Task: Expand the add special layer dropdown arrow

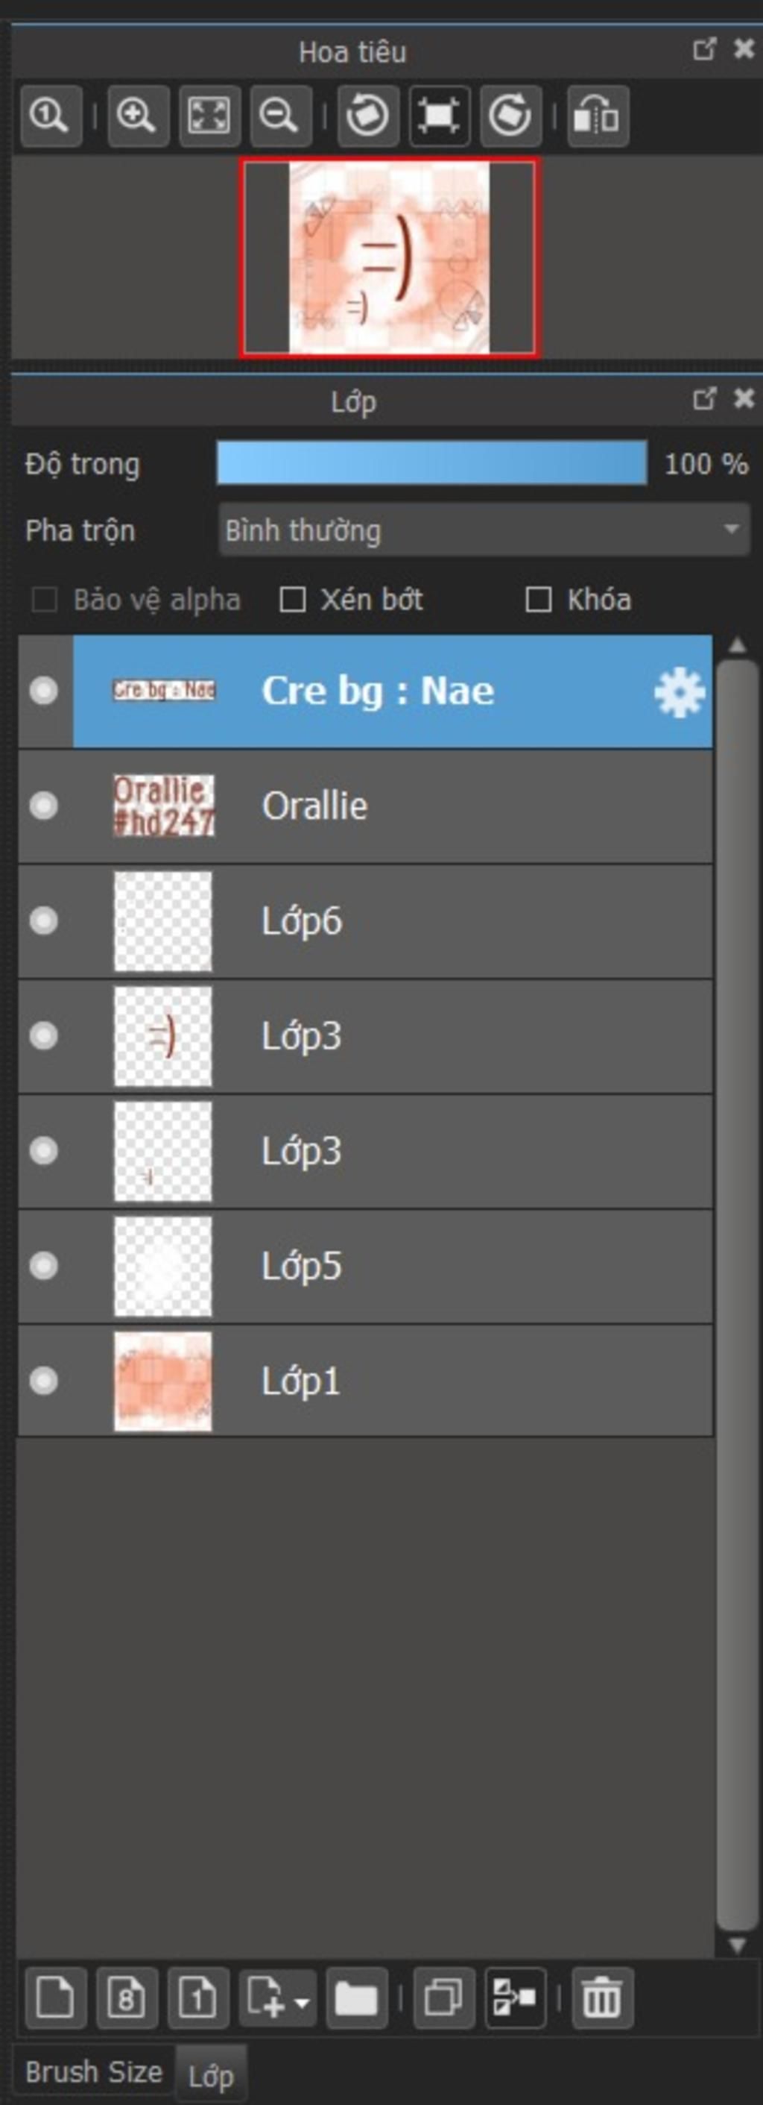Action: point(303,2001)
